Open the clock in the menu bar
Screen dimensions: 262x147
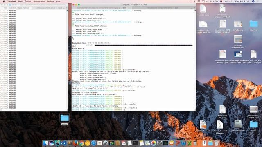tap(229, 2)
